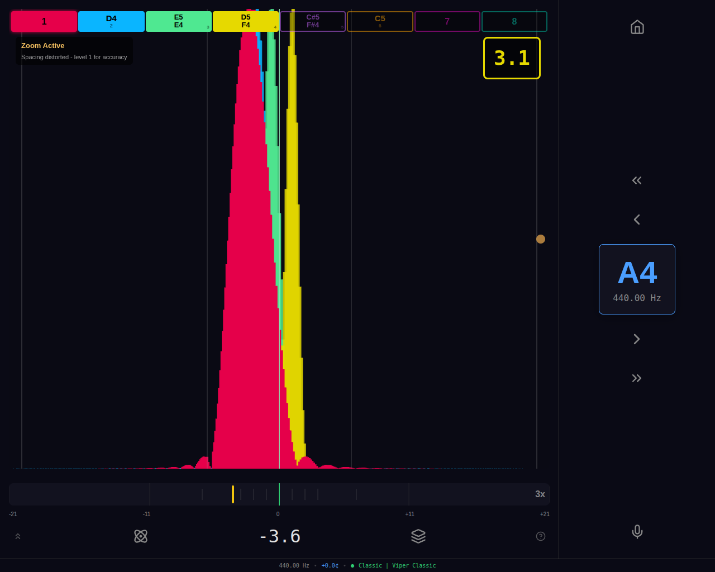Select note slot 1 in red
The image size is (715, 572).
(x=44, y=21)
